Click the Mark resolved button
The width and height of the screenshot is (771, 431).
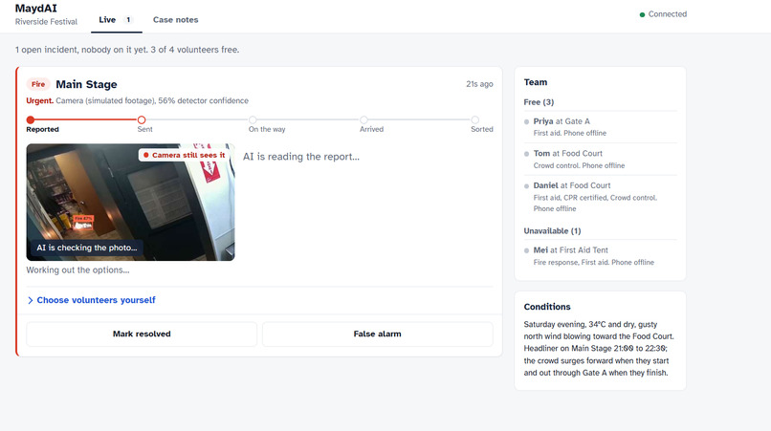pos(142,334)
